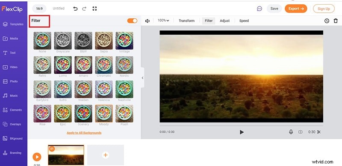The width and height of the screenshot is (342, 166).
Task: Select storyboard clip 01 thumbnail
Action: [x=66, y=155]
